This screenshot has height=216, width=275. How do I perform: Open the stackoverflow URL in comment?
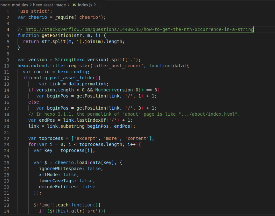(139, 29)
